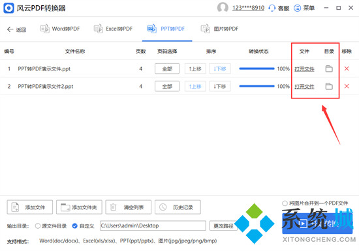The height and width of the screenshot is (251, 359).
Task: Go back with 返回 arrow
Action: [x=16, y=29]
